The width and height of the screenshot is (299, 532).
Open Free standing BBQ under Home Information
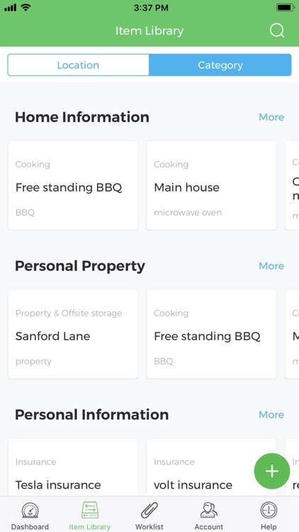[x=73, y=186]
